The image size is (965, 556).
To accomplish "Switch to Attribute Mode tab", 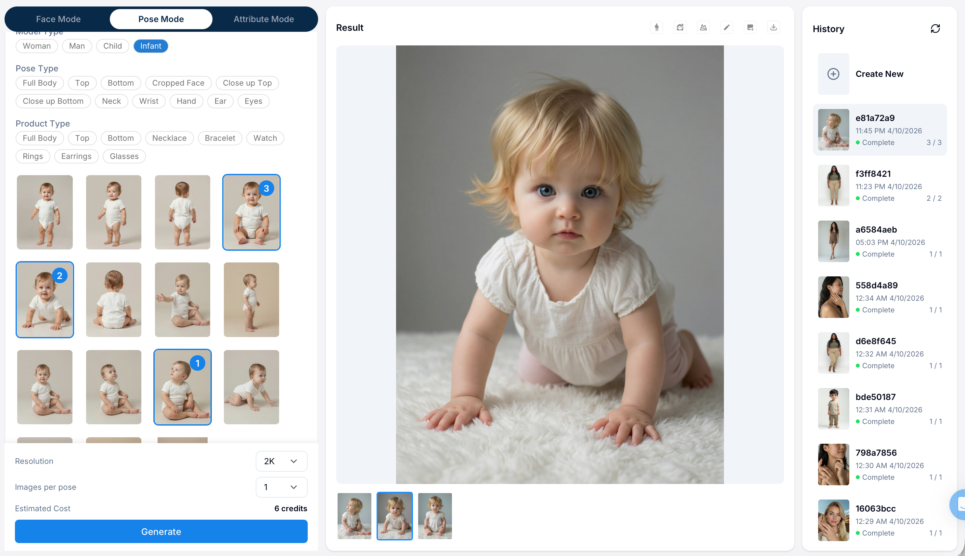I will tap(264, 19).
